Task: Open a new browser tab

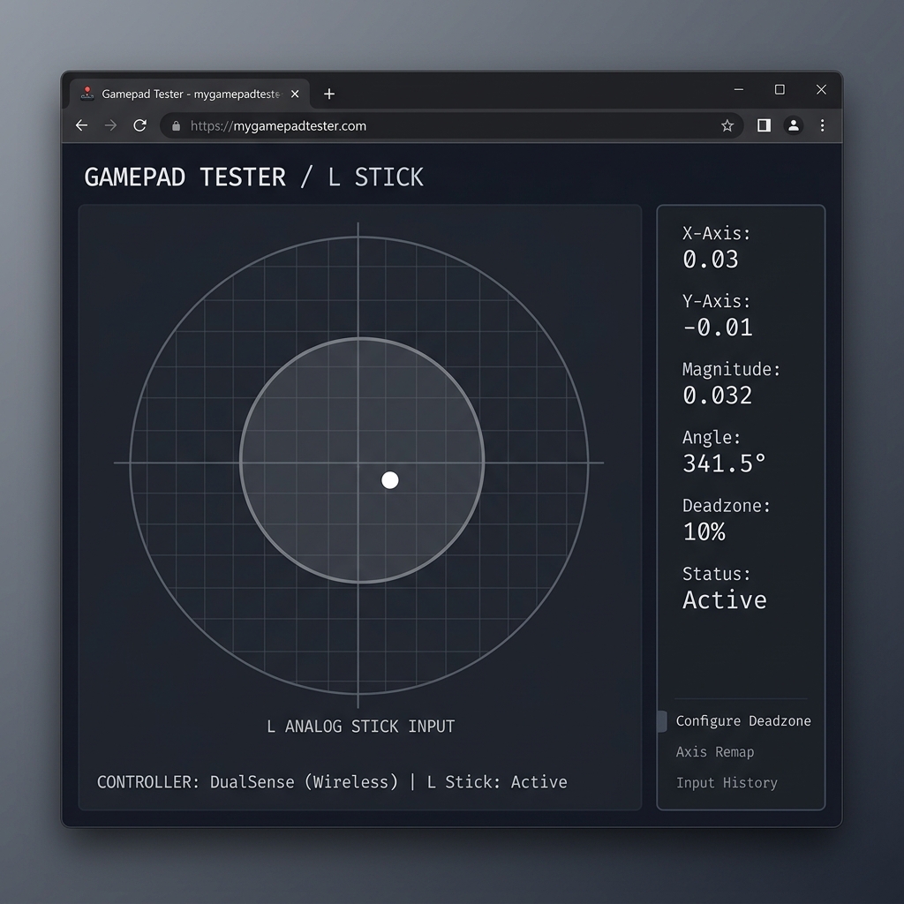Action: click(328, 92)
